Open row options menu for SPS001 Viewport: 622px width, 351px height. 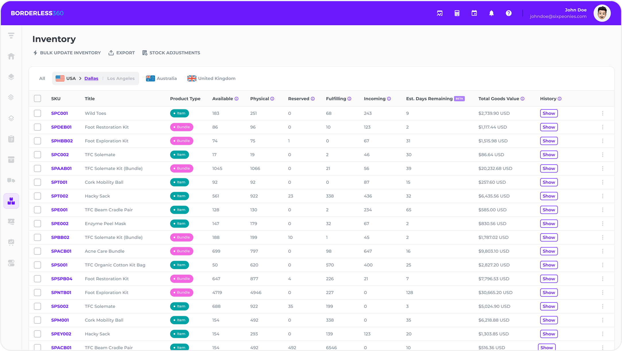(602, 265)
